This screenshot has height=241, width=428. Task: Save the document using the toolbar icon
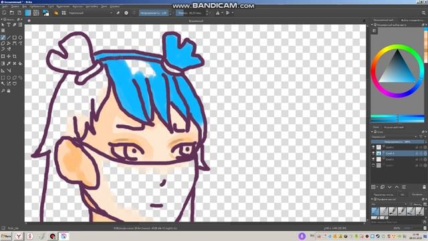point(19,13)
